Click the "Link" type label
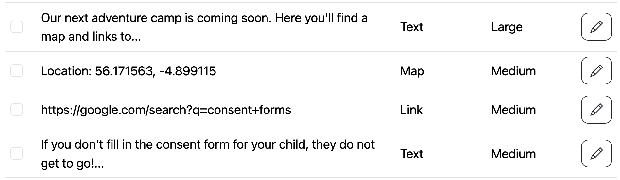The width and height of the screenshot is (620, 180). pos(411,110)
